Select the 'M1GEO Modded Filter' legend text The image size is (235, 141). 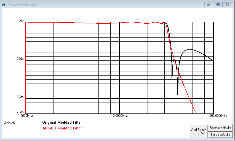coord(62,128)
